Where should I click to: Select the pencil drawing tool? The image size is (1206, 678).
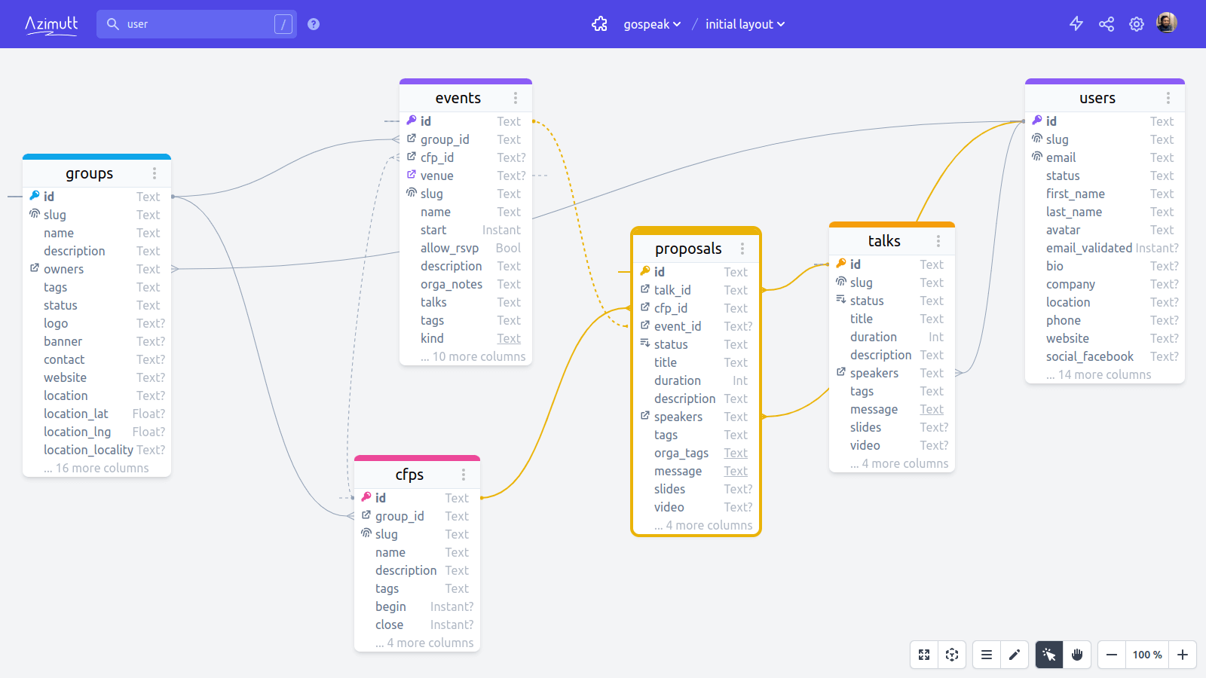pos(1015,655)
